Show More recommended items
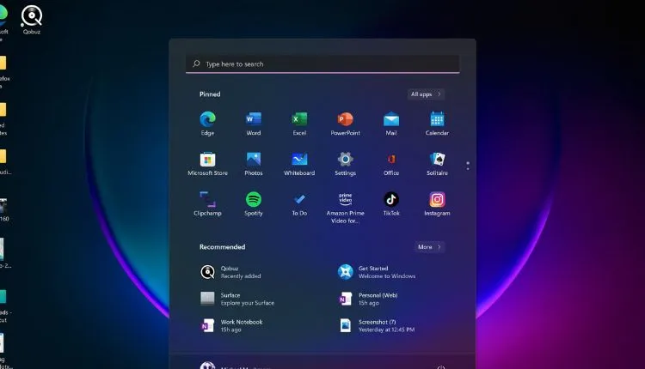 (429, 246)
